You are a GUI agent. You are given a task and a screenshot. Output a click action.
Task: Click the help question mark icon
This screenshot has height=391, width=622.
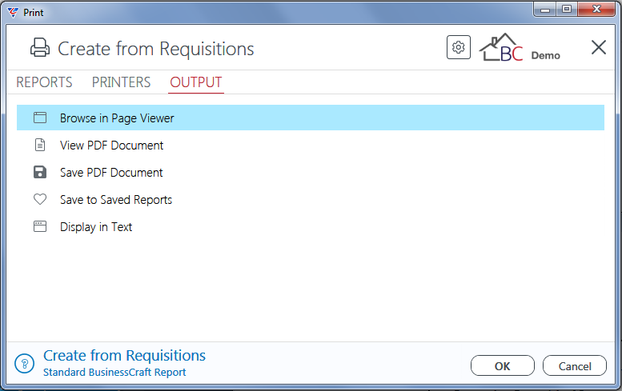coord(25,363)
